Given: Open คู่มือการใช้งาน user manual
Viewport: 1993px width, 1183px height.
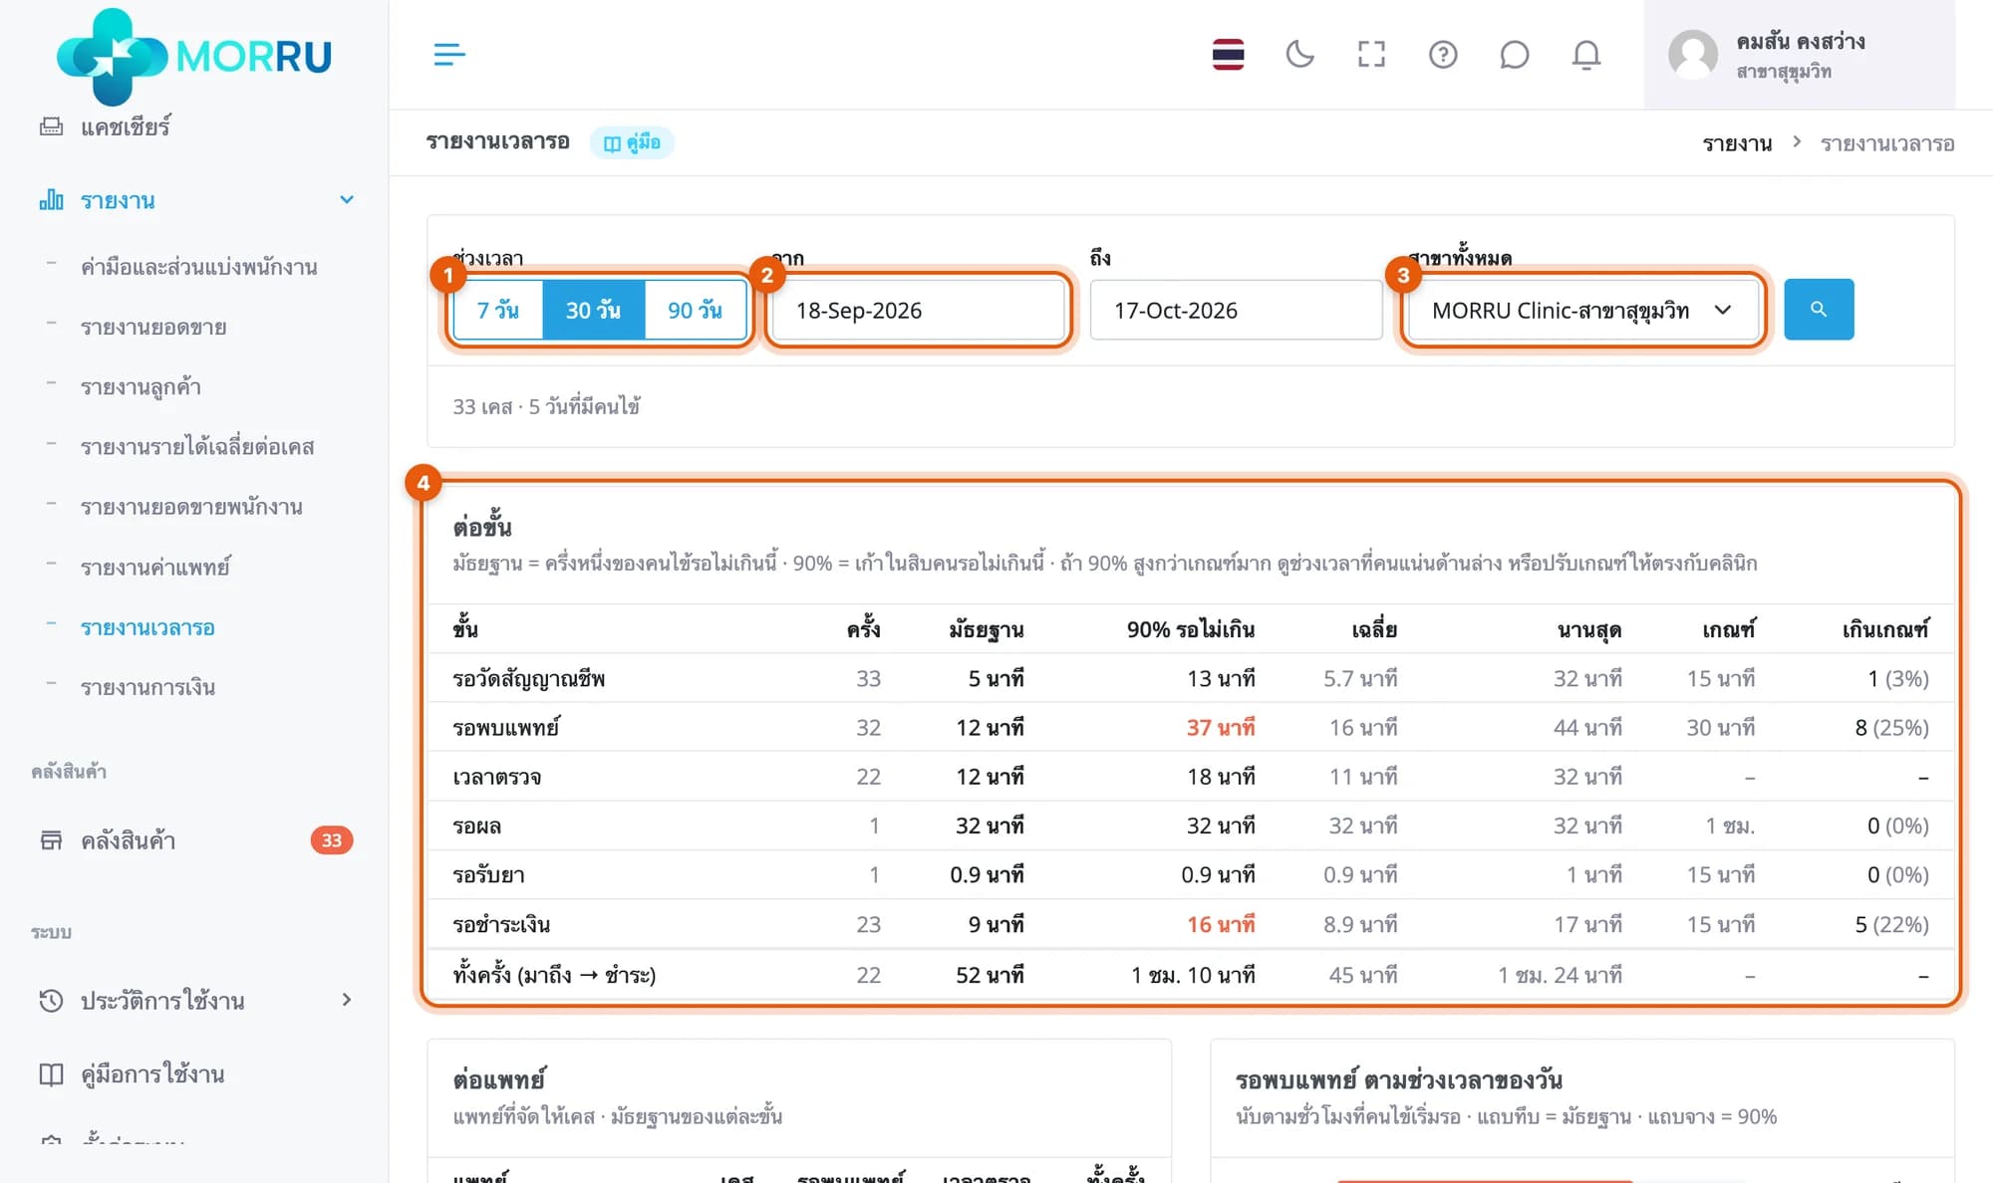Looking at the screenshot, I should [x=152, y=1073].
